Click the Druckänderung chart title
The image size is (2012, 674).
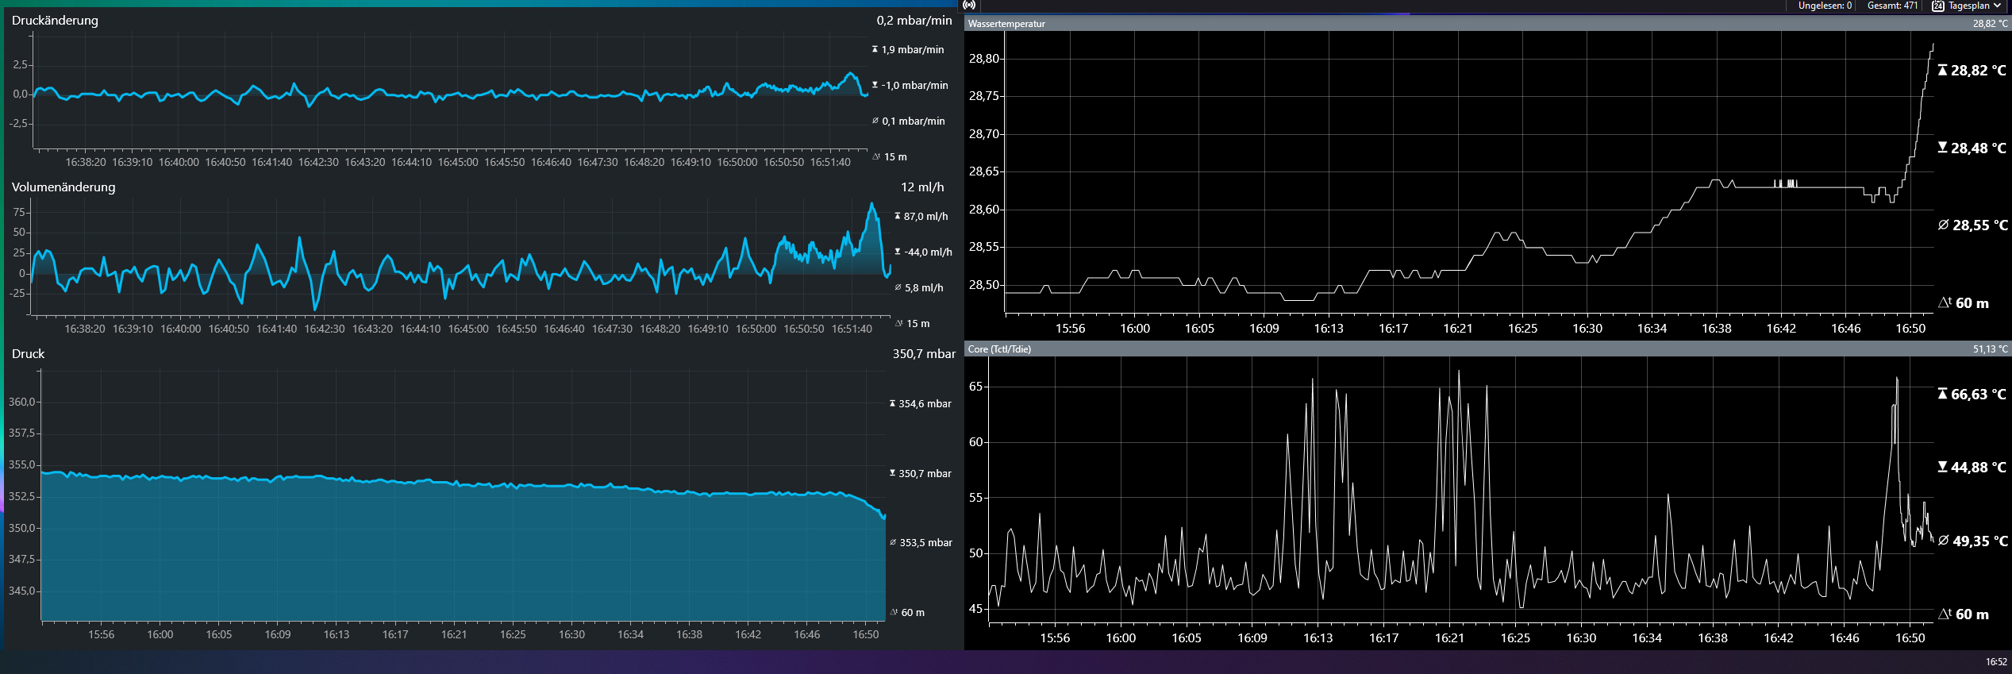pyautogui.click(x=55, y=21)
